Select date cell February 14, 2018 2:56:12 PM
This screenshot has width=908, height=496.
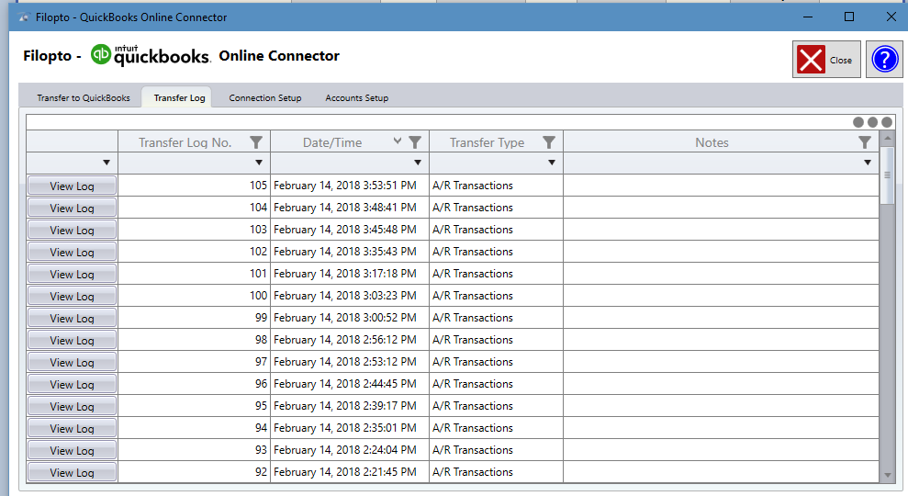click(x=349, y=340)
